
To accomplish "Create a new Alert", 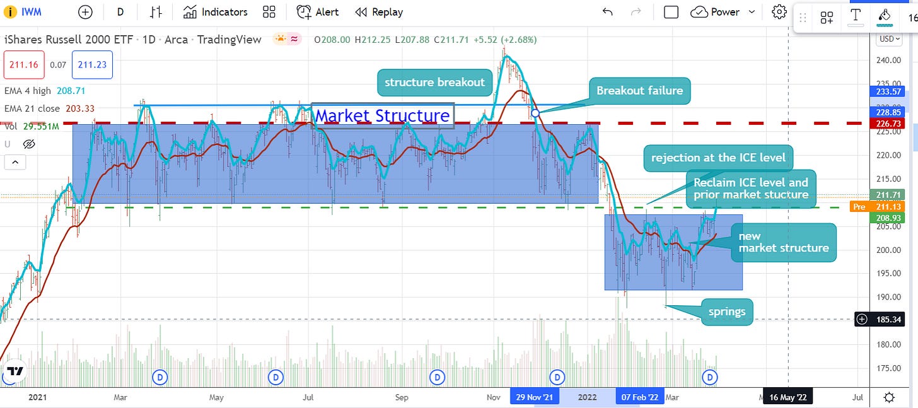I will 318,12.
